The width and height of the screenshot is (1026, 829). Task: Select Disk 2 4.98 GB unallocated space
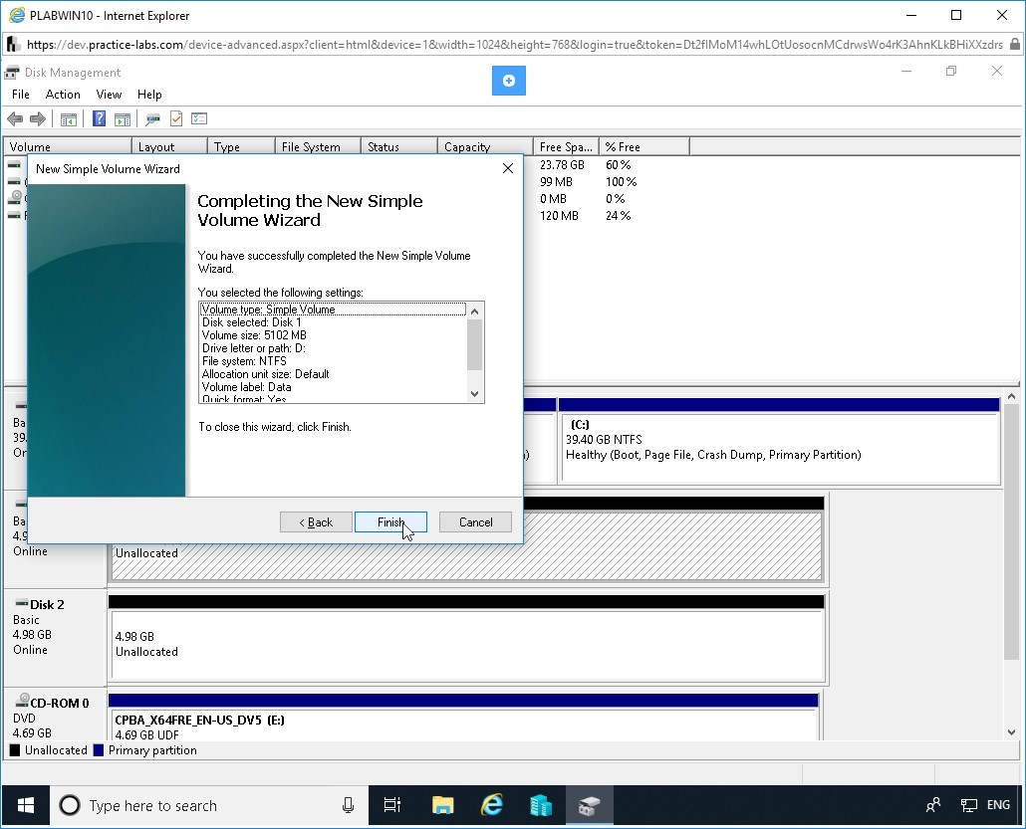click(466, 638)
